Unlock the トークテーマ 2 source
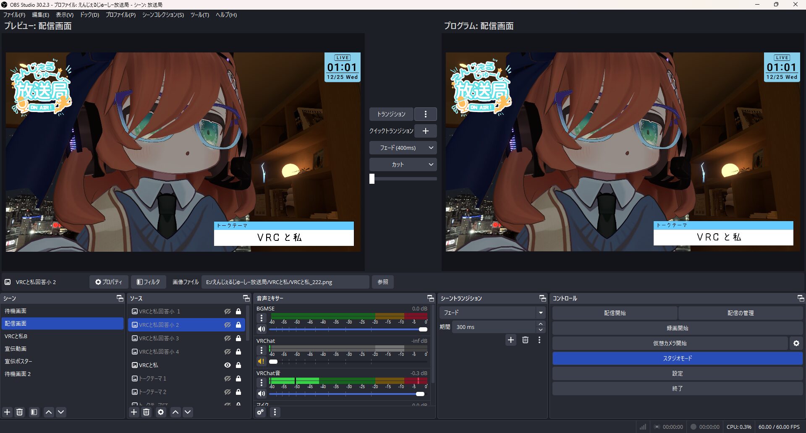Viewport: 806px width, 433px height. pyautogui.click(x=238, y=392)
